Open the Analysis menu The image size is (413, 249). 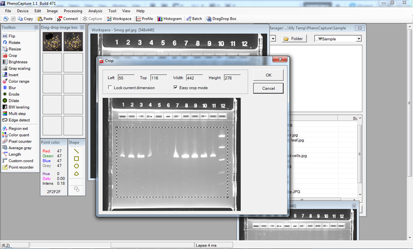pyautogui.click(x=95, y=11)
